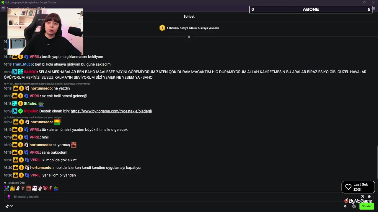The width and height of the screenshot is (378, 212).
Task: Click KickBot's moderator sword badge
Action: pos(15,111)
